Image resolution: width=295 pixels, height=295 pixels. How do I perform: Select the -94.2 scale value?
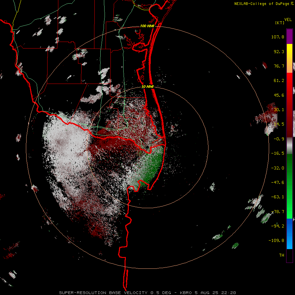pyautogui.click(x=278, y=226)
